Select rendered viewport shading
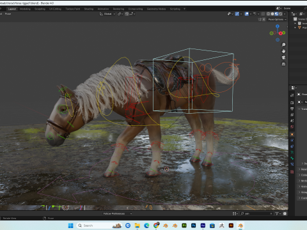 click(281, 14)
